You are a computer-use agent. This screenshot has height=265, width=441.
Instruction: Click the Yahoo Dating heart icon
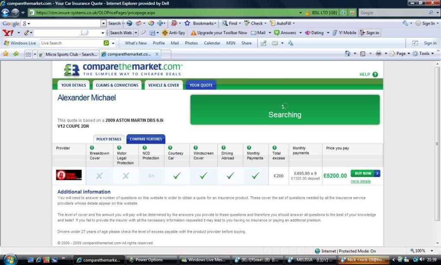pyautogui.click(x=308, y=33)
